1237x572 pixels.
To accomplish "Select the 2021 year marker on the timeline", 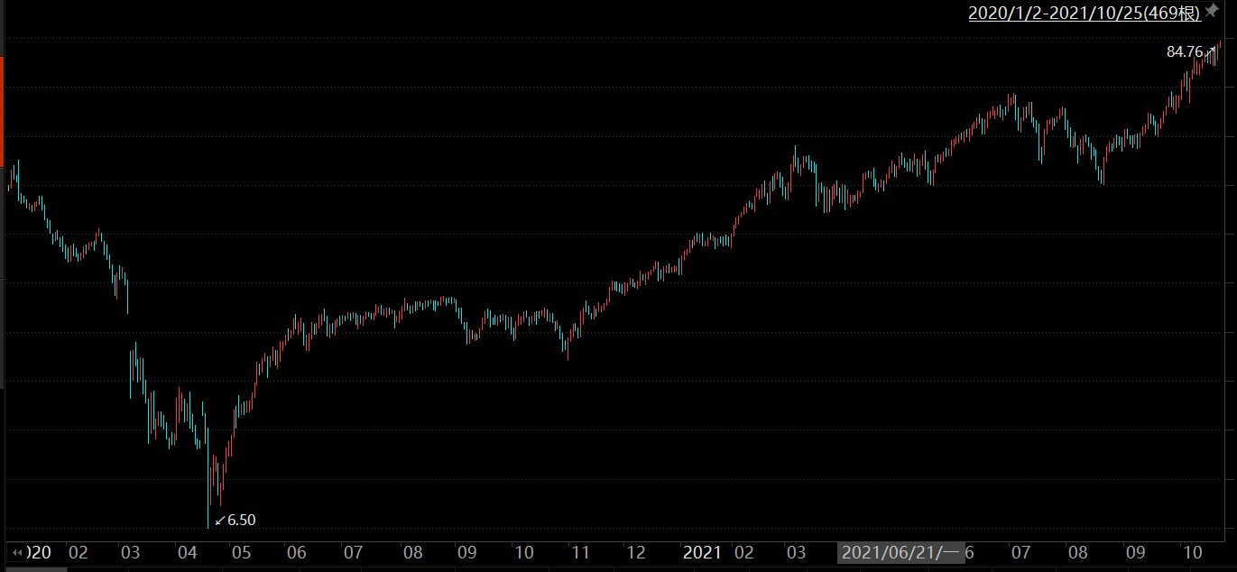I will coord(702,552).
